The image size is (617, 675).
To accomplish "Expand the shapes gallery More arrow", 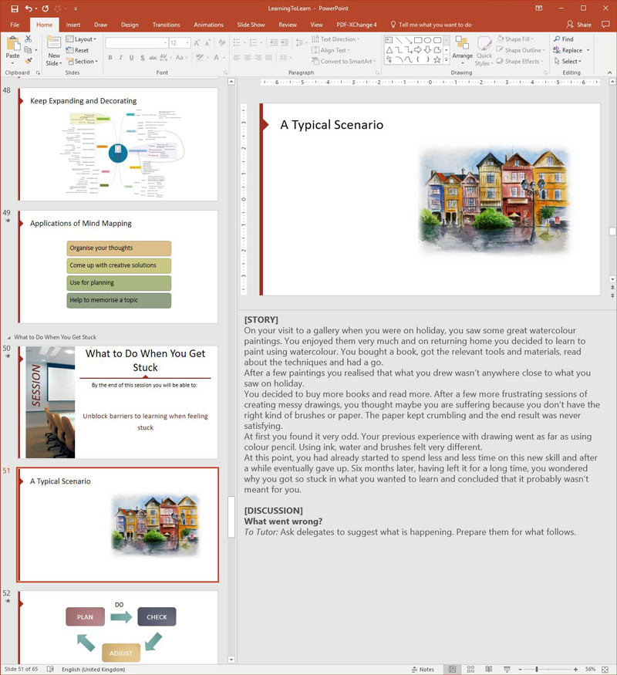I will (447, 60).
